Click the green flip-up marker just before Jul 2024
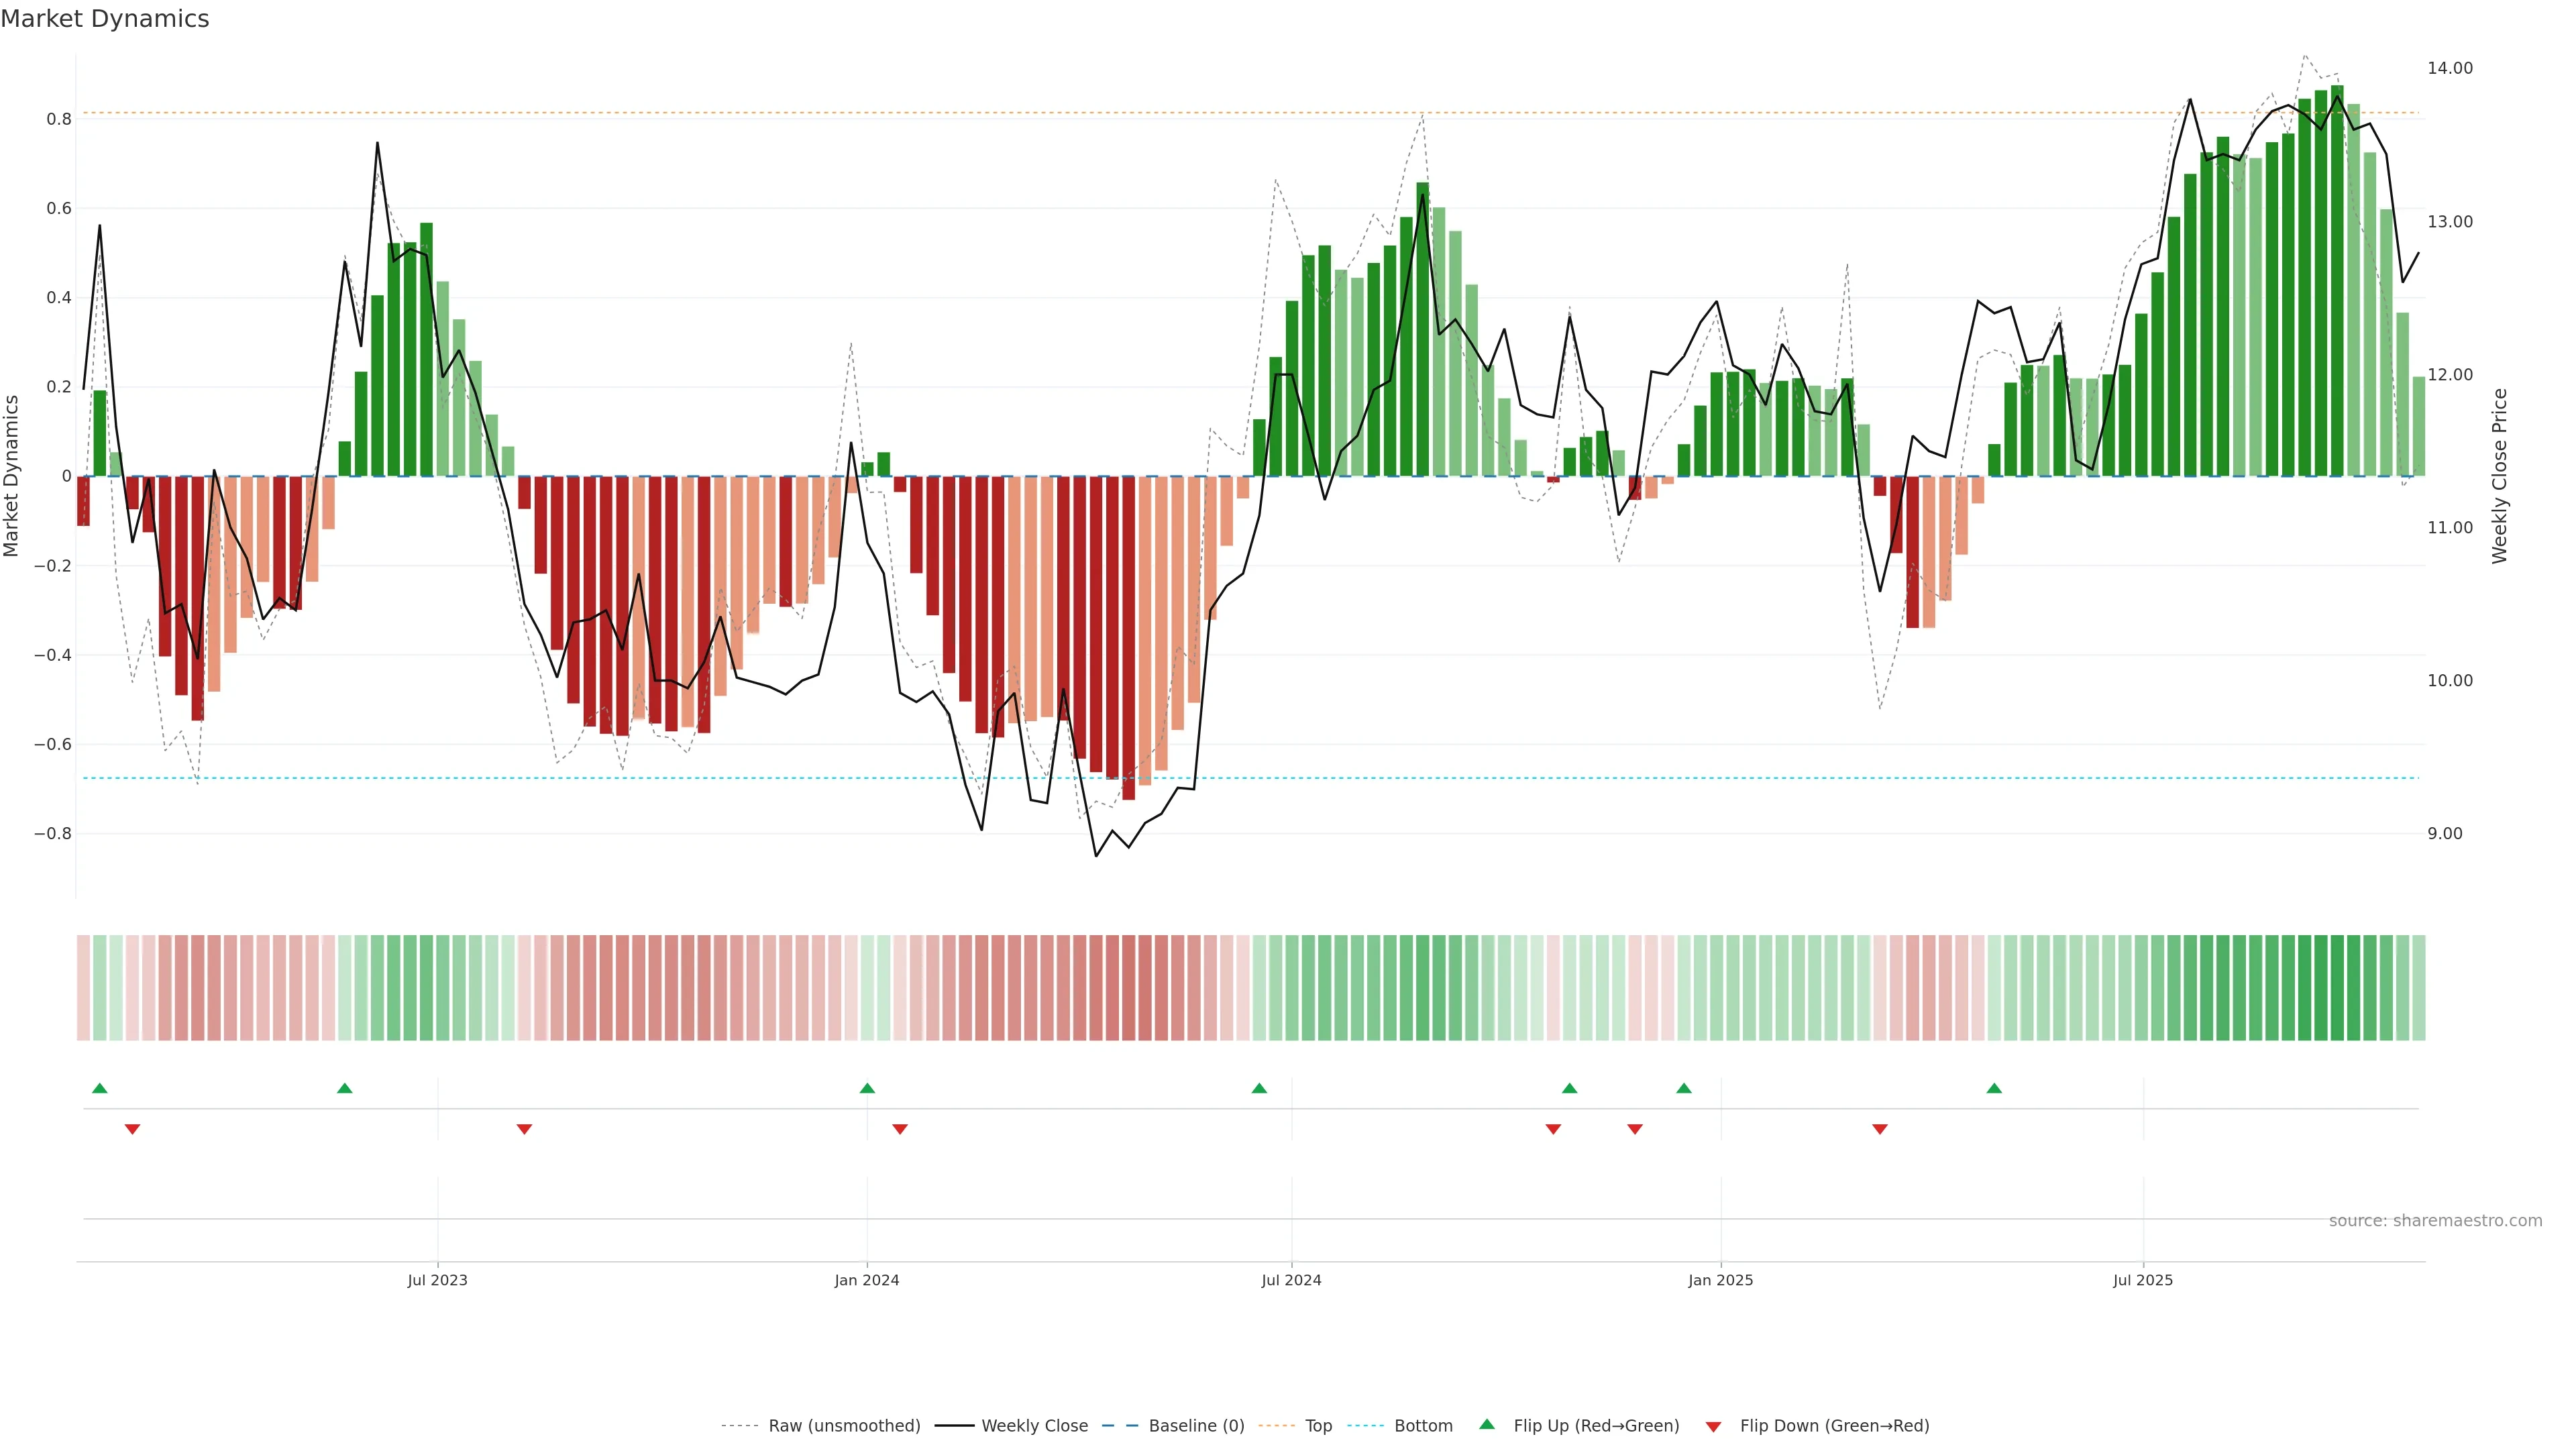This screenshot has width=2576, height=1449. pos(1259,1088)
